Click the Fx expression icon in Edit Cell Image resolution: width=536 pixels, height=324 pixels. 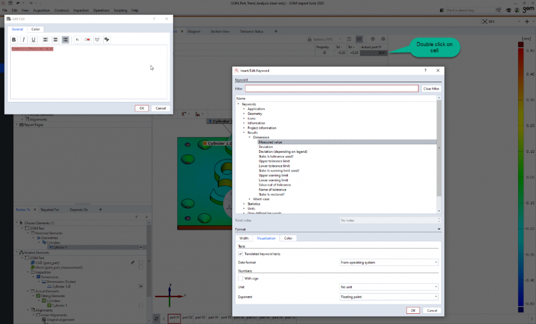click(x=77, y=40)
